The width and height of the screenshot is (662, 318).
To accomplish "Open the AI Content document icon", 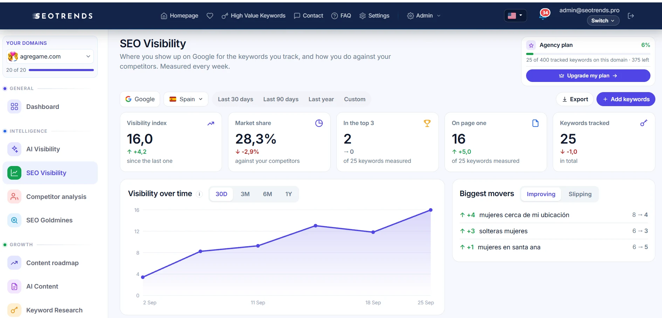I will (14, 286).
